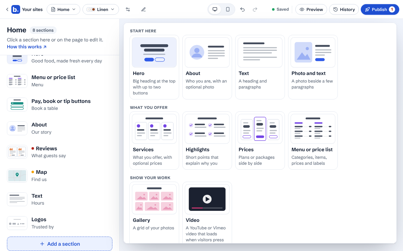Add a Highlights section

207,141
